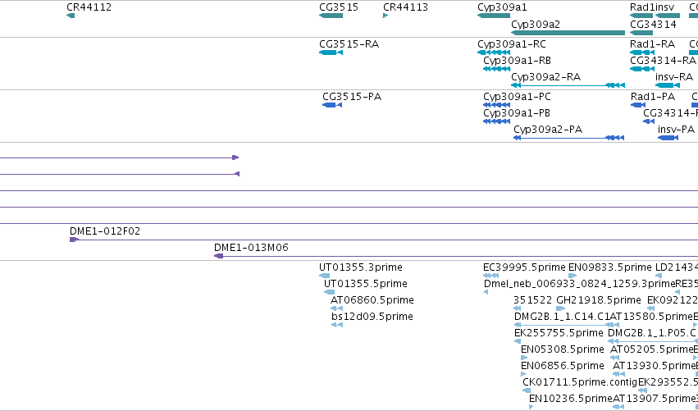
Task: Open the Rad1-RA transcript label
Action: click(652, 44)
